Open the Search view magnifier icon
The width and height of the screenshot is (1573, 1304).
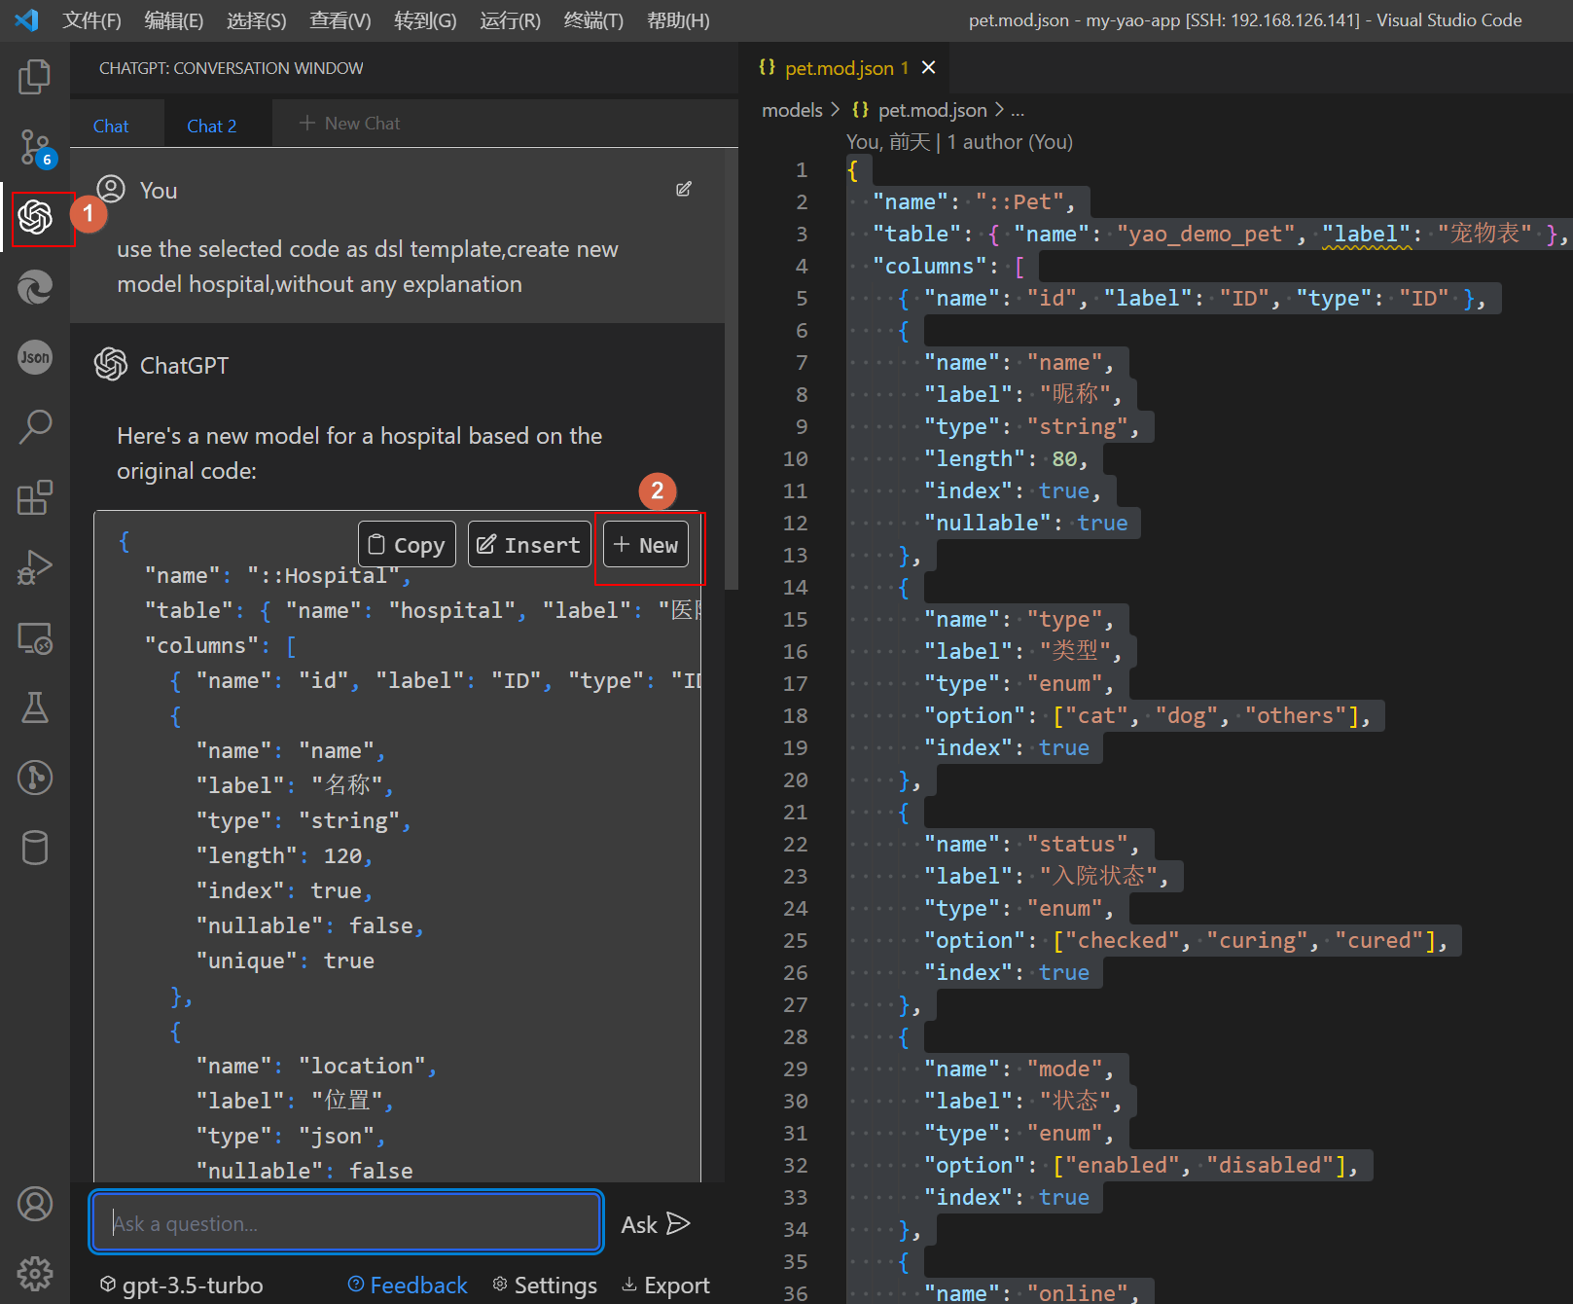(35, 426)
